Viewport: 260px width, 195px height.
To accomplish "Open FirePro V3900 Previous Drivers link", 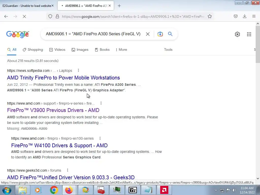I will (53, 110).
